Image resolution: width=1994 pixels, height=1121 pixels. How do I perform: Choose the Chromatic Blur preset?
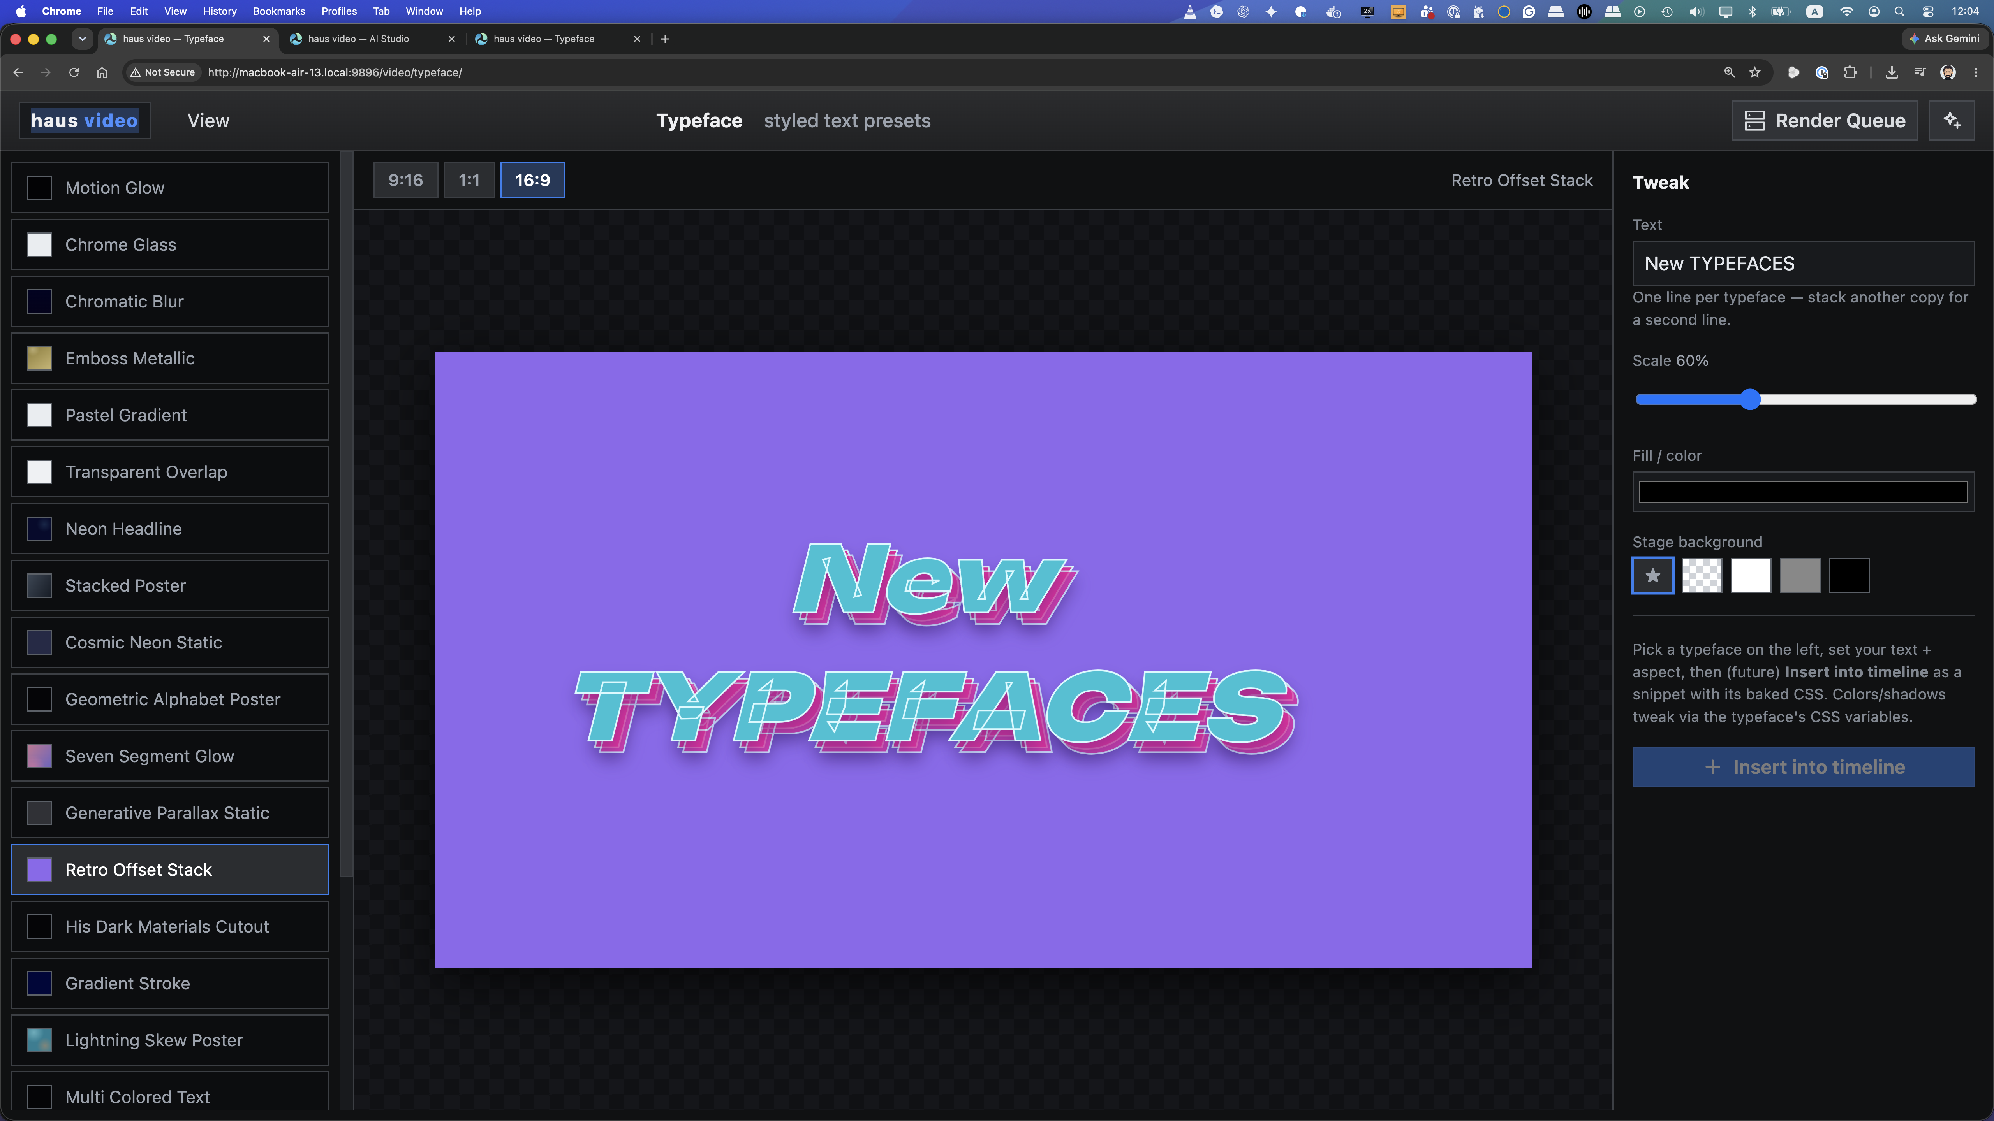coord(169,302)
